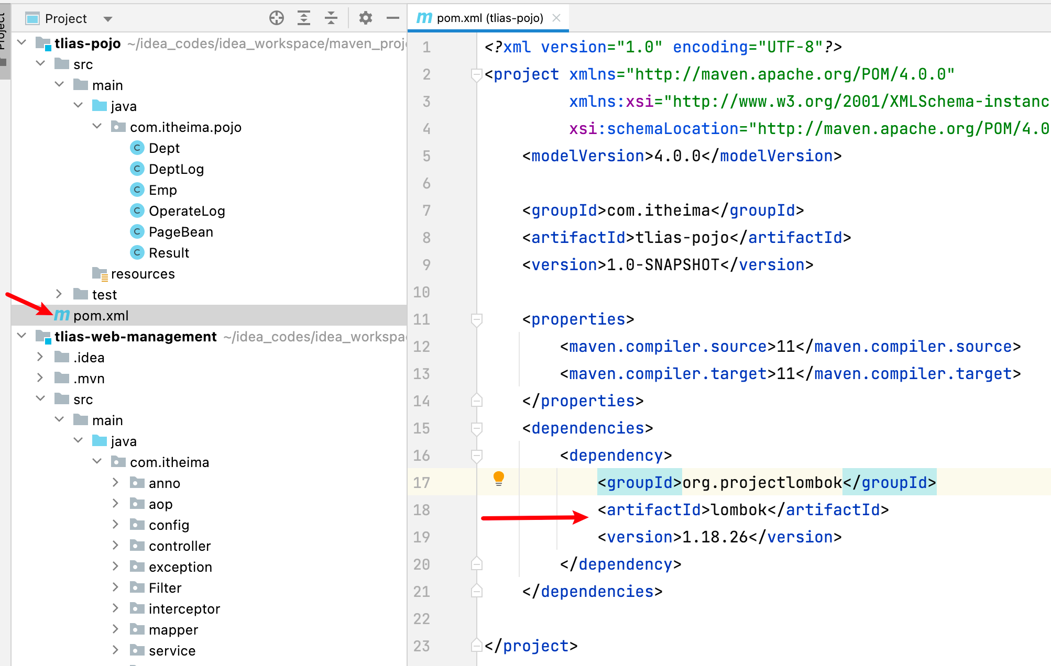Click the yellow lightbulb intention icon

pos(498,478)
